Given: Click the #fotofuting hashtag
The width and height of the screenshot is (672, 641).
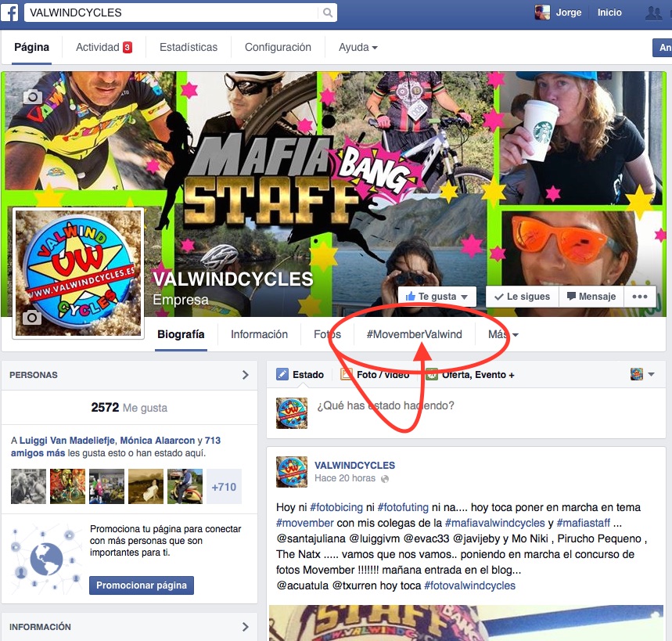Looking at the screenshot, I should 403,507.
